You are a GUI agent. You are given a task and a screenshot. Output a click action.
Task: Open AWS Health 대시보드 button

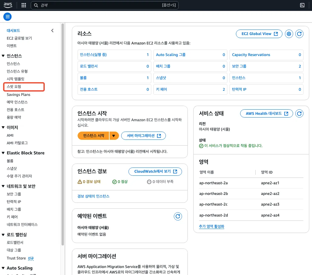click(x=266, y=114)
